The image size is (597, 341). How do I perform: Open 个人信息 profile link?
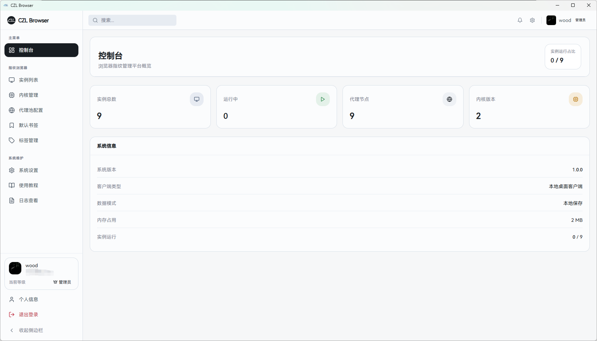point(41,299)
